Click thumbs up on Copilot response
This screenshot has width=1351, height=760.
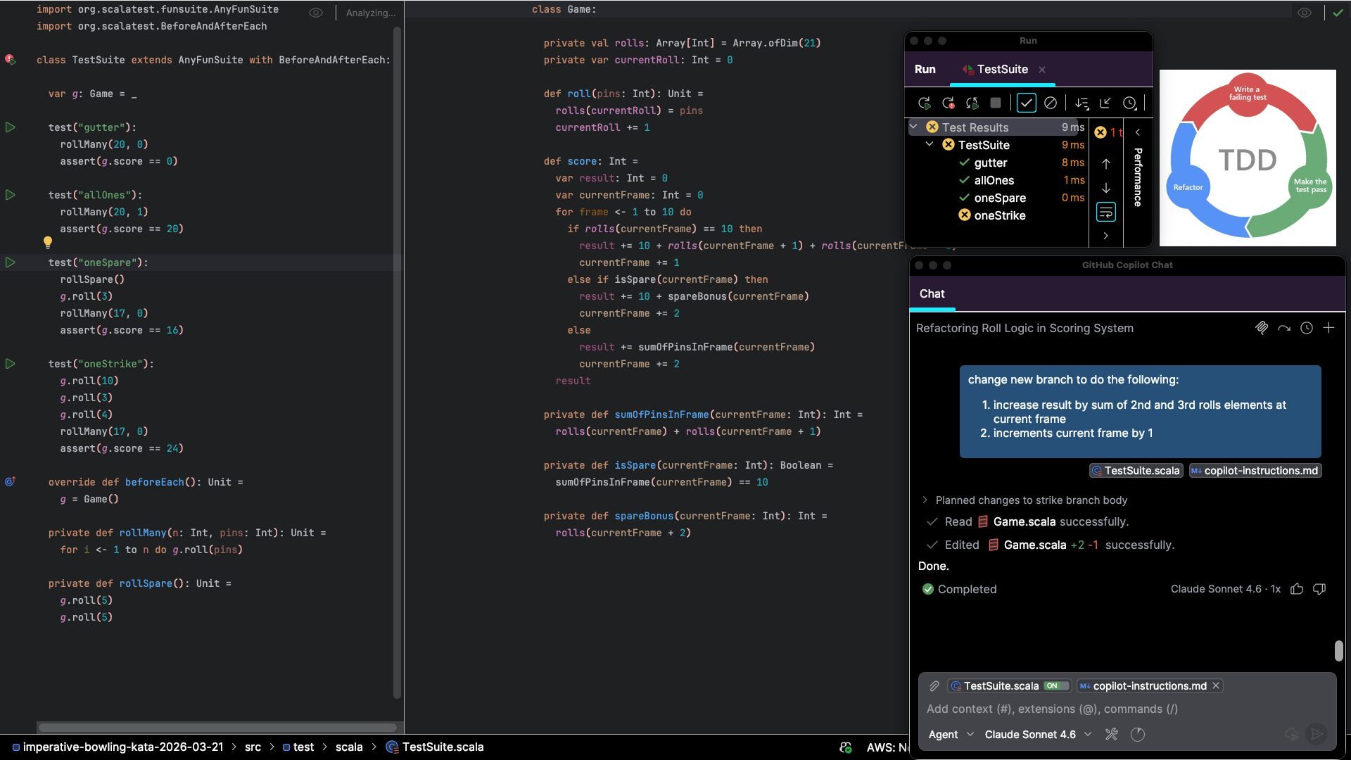click(x=1297, y=589)
